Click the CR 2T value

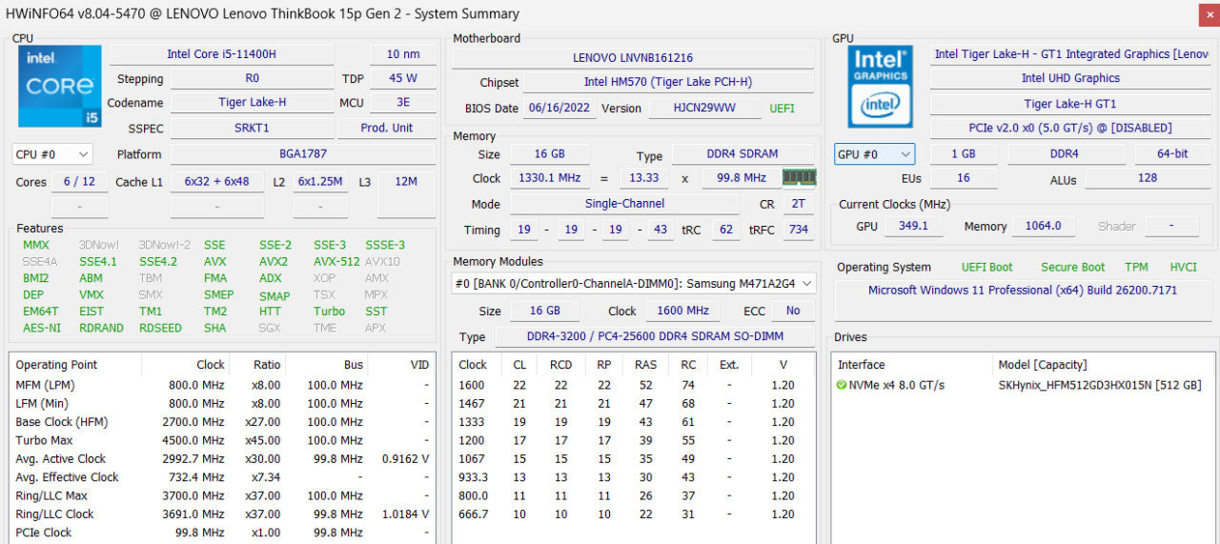[799, 204]
